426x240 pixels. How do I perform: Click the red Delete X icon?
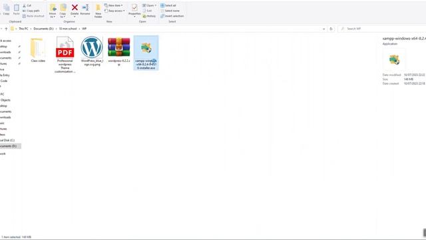coord(75,7)
